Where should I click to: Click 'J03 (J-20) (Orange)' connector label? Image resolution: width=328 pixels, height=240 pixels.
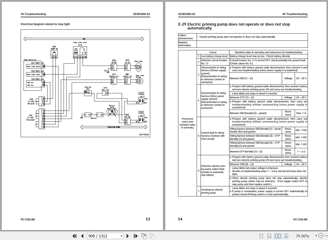tap(30, 118)
